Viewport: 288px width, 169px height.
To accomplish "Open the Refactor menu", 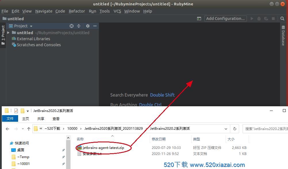I will [x=77, y=11].
